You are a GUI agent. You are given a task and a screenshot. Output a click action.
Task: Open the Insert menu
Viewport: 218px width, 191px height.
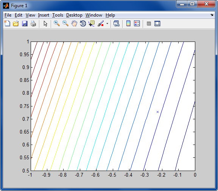coord(44,15)
